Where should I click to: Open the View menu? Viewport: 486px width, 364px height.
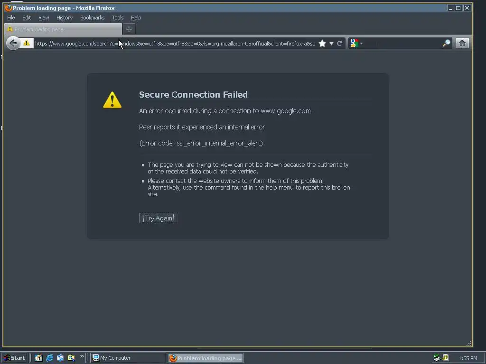point(44,18)
